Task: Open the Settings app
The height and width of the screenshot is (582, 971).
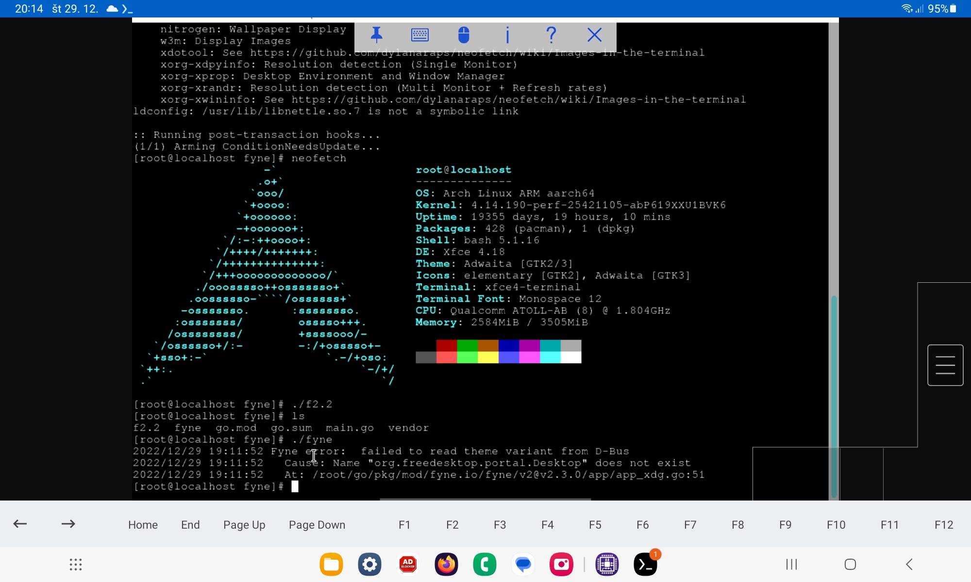Action: 369,564
